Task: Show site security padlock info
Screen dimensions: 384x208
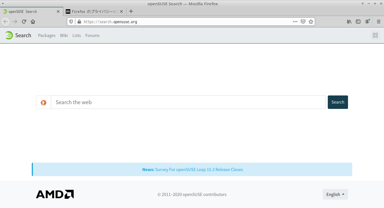Action: point(79,22)
